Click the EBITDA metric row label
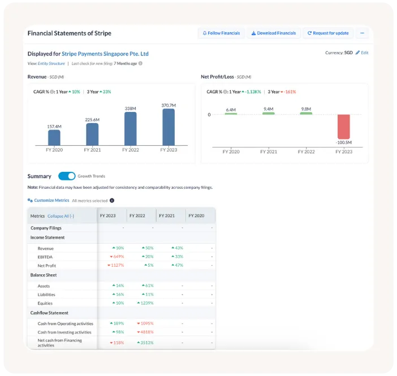Image resolution: width=397 pixels, height=376 pixels. (45, 257)
